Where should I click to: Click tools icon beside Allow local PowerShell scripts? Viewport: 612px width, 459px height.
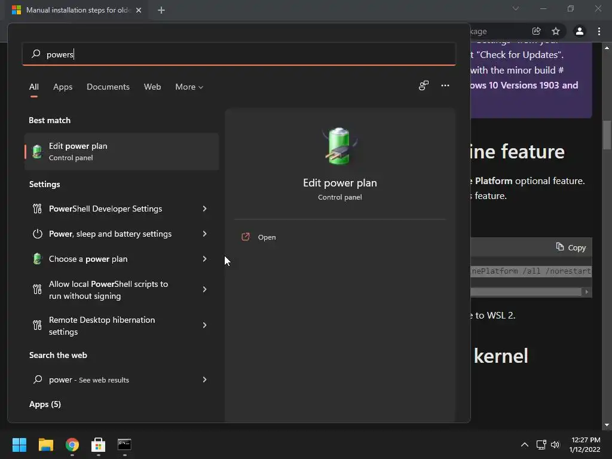point(37,289)
